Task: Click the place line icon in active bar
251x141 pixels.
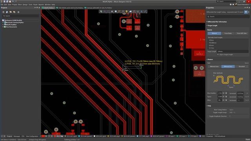Action: [145, 11]
